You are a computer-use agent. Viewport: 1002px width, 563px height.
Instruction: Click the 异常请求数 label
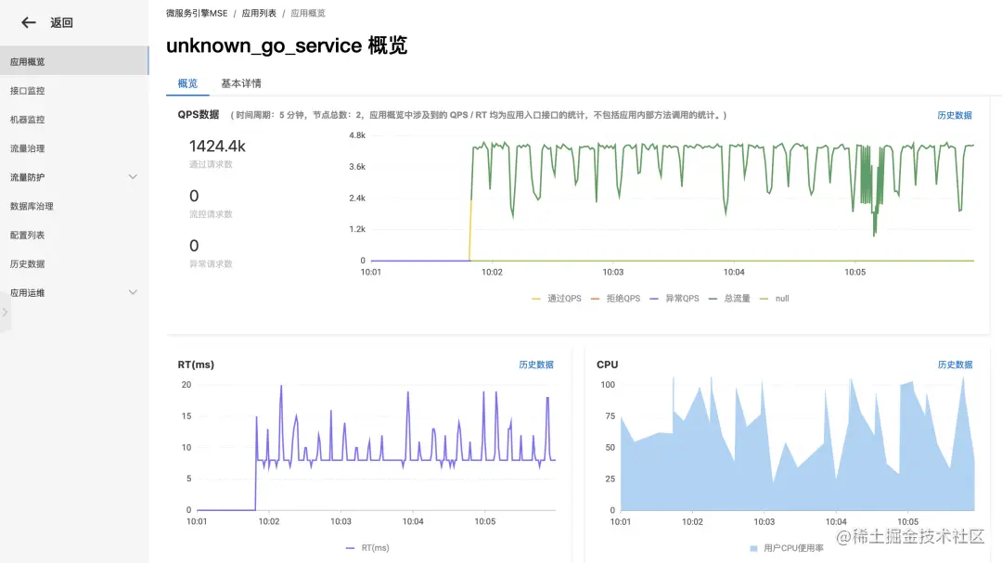click(211, 264)
